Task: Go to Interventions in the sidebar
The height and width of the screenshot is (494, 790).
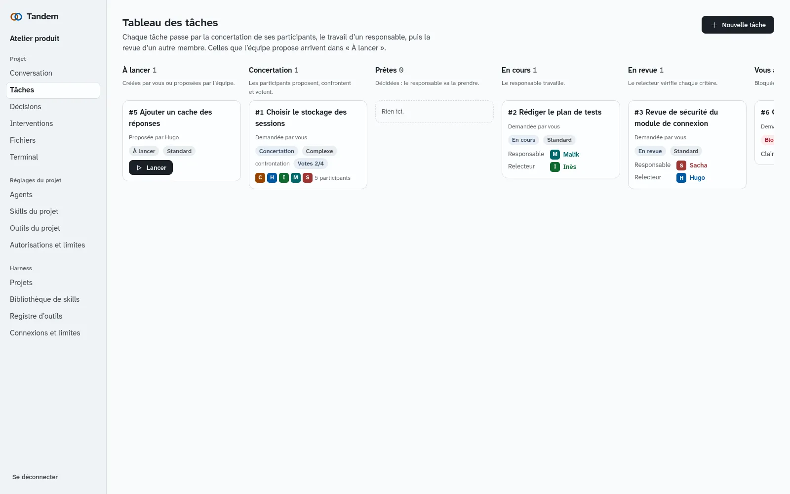Action: click(53, 123)
